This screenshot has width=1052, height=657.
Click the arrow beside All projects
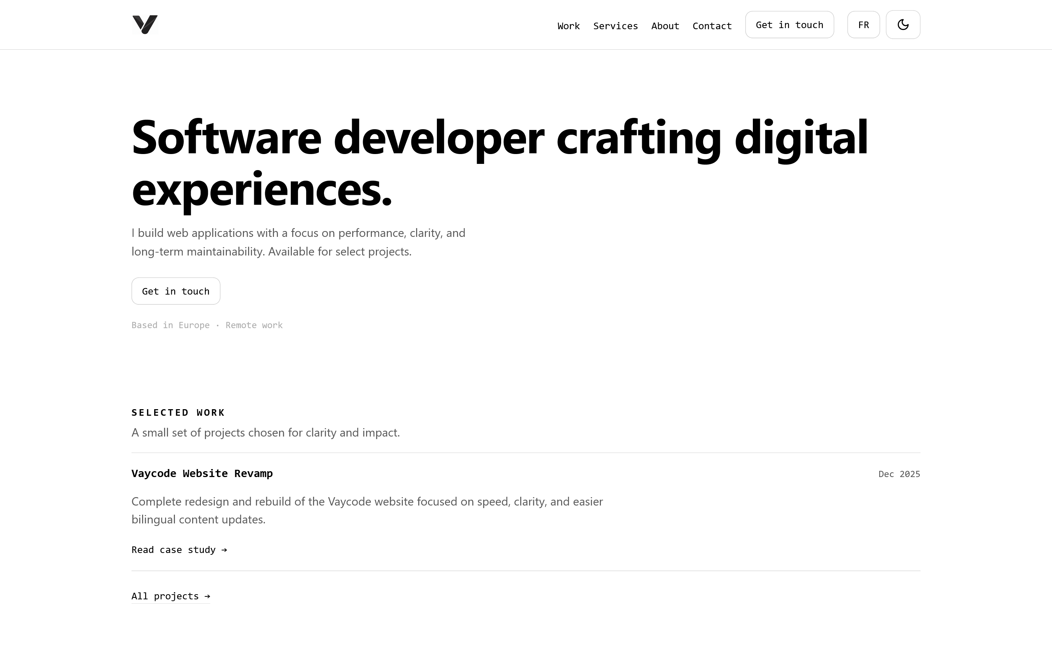coord(207,596)
